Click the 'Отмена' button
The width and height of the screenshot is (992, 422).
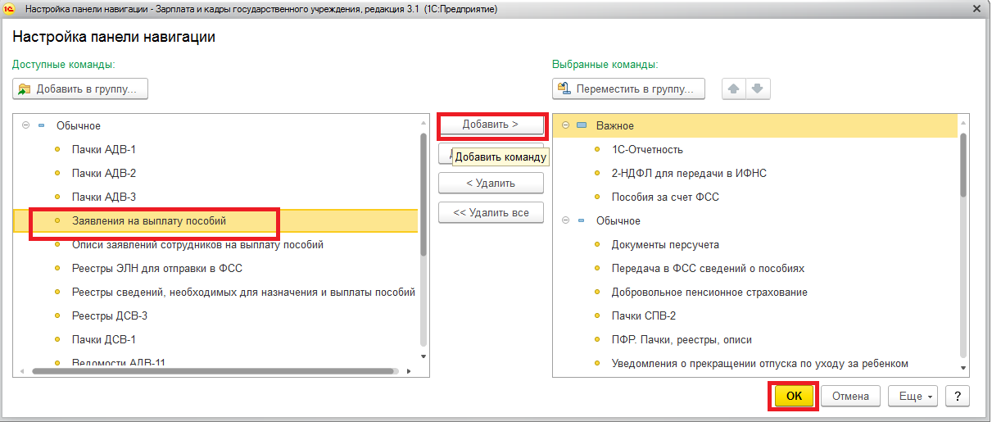pos(850,396)
